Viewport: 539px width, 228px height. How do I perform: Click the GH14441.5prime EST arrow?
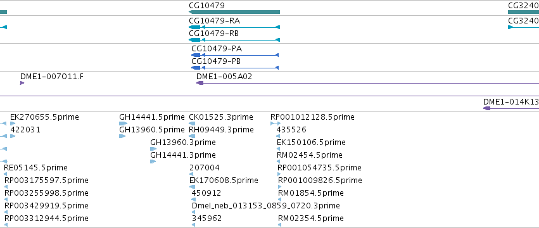(x=123, y=123)
